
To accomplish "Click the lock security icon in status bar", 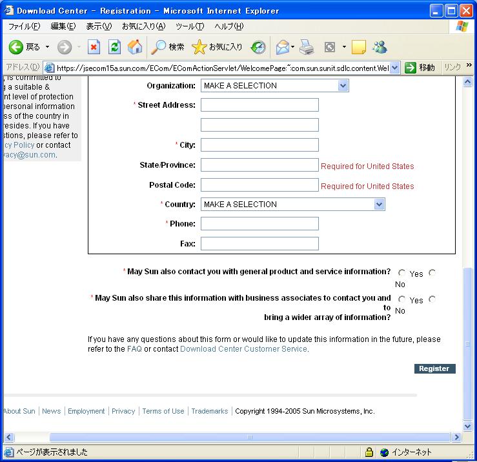I will click(369, 452).
